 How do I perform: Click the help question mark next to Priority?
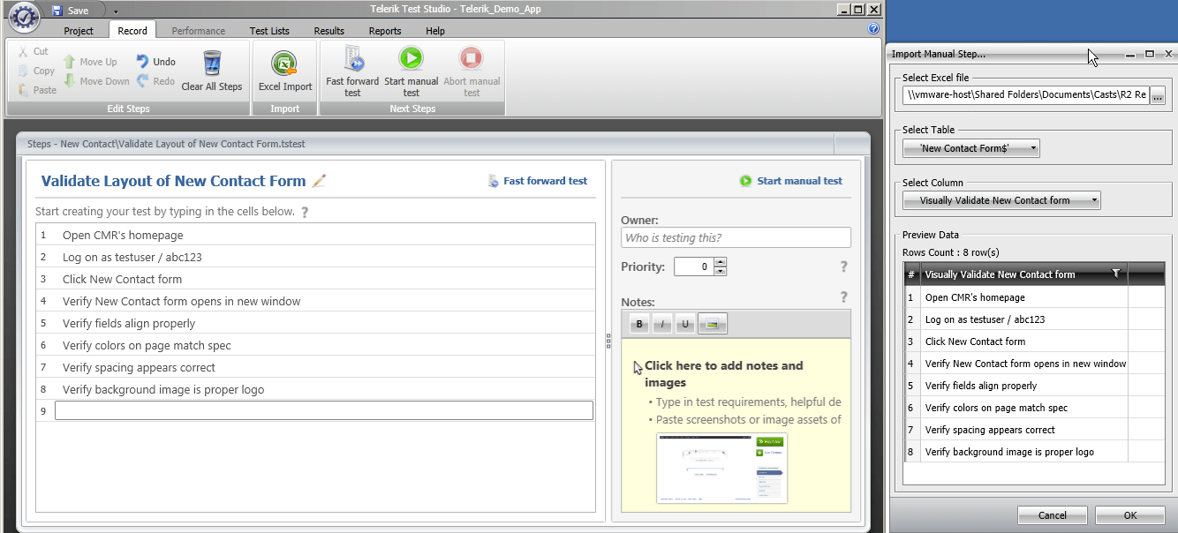tap(844, 266)
